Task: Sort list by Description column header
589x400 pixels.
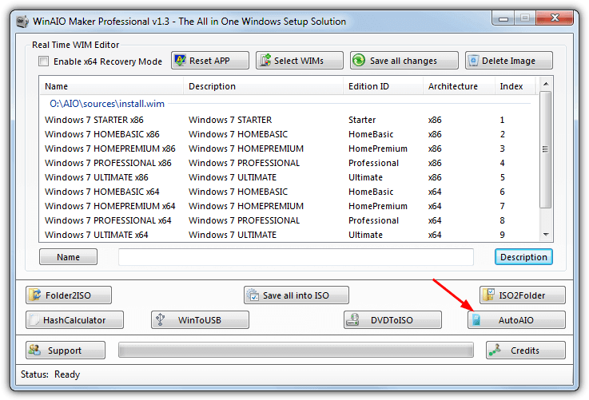Action: (263, 86)
